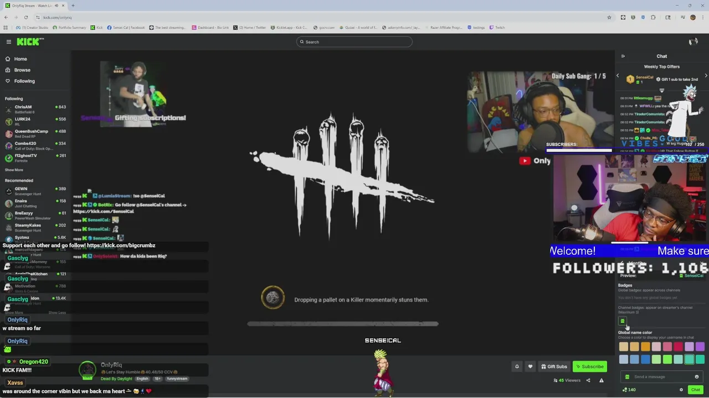Open Combs420 channel in sidebar
This screenshot has width=709, height=398.
click(34, 145)
